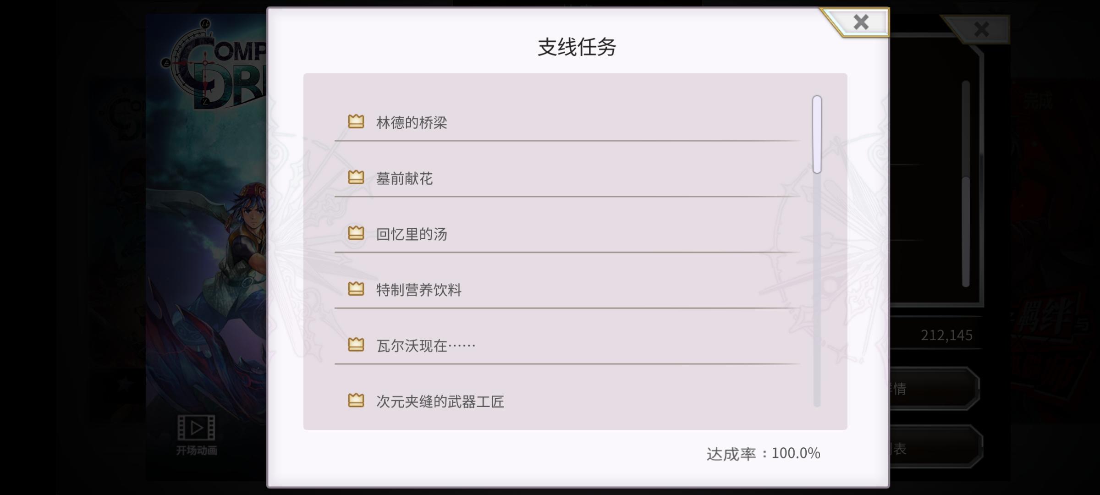Click the background panel's dimmed scrollbar
This screenshot has width=1100, height=495.
(x=966, y=229)
